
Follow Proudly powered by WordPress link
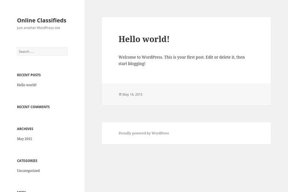144,133
